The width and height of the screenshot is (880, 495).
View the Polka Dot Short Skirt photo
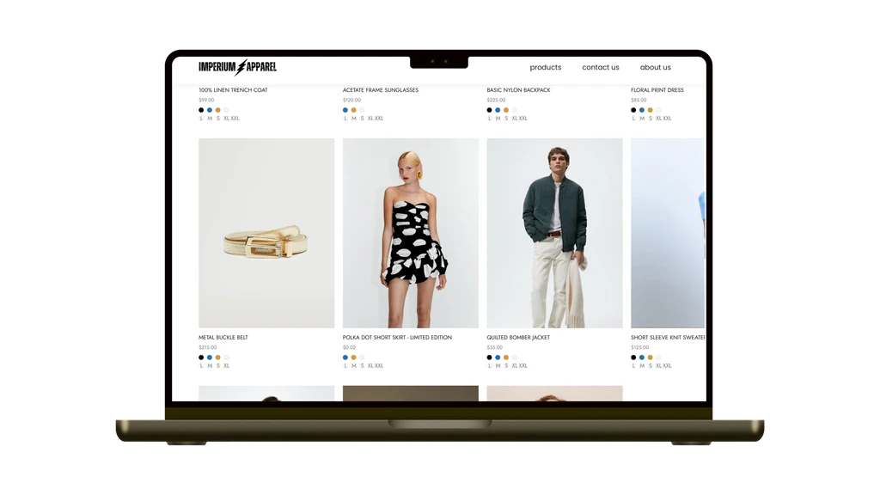[x=410, y=233]
